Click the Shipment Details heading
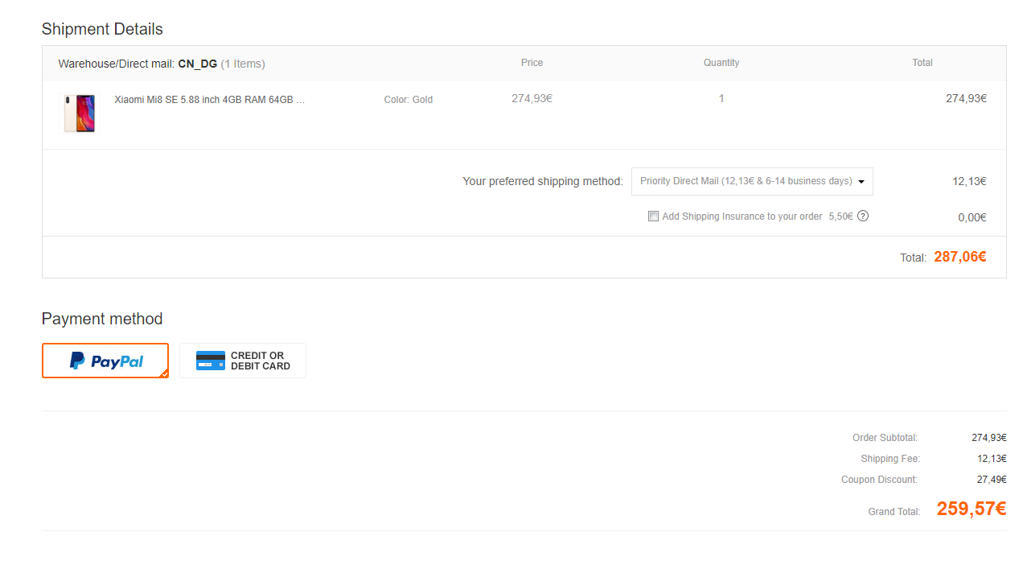This screenshot has height=565, width=1023. 102,29
